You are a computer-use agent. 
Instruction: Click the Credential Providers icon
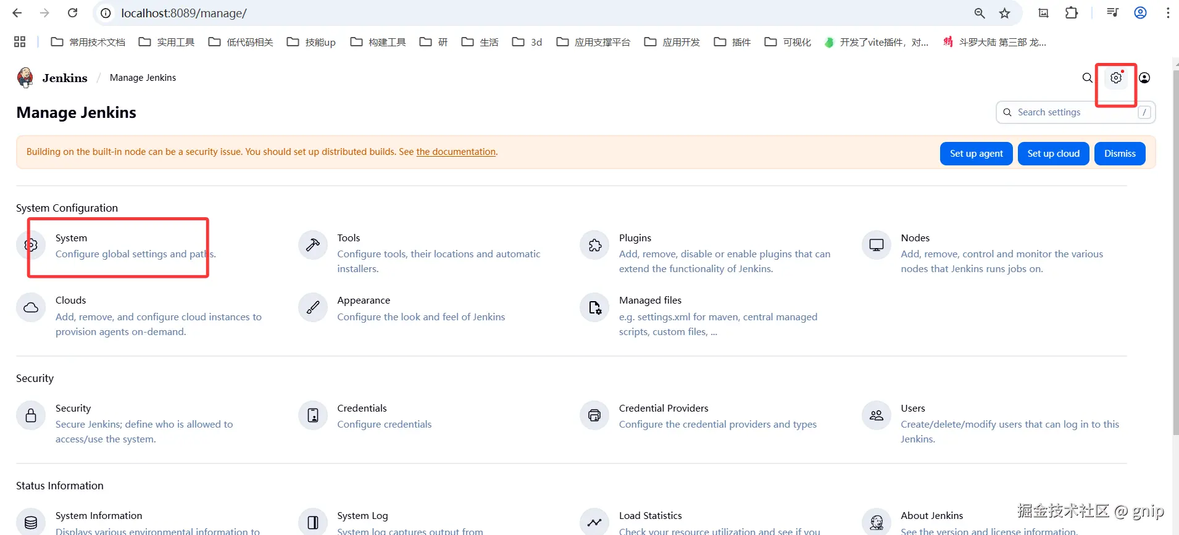click(x=594, y=415)
